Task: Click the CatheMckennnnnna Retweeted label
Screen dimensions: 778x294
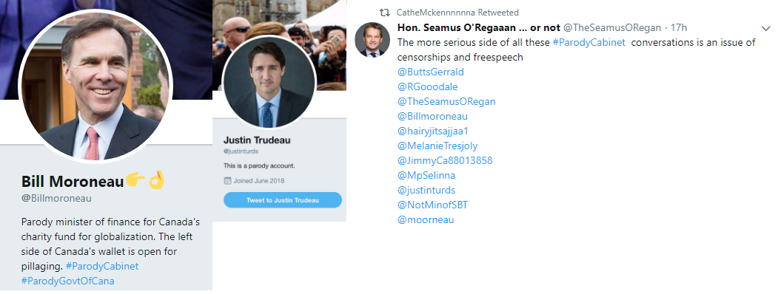Action: coord(457,13)
